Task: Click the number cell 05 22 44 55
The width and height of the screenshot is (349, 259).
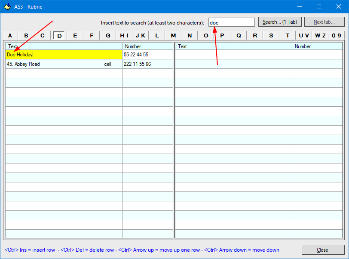Action: click(147, 55)
